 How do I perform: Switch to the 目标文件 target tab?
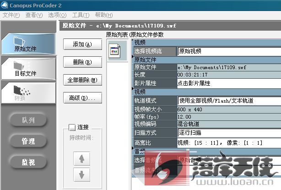coord(28,69)
